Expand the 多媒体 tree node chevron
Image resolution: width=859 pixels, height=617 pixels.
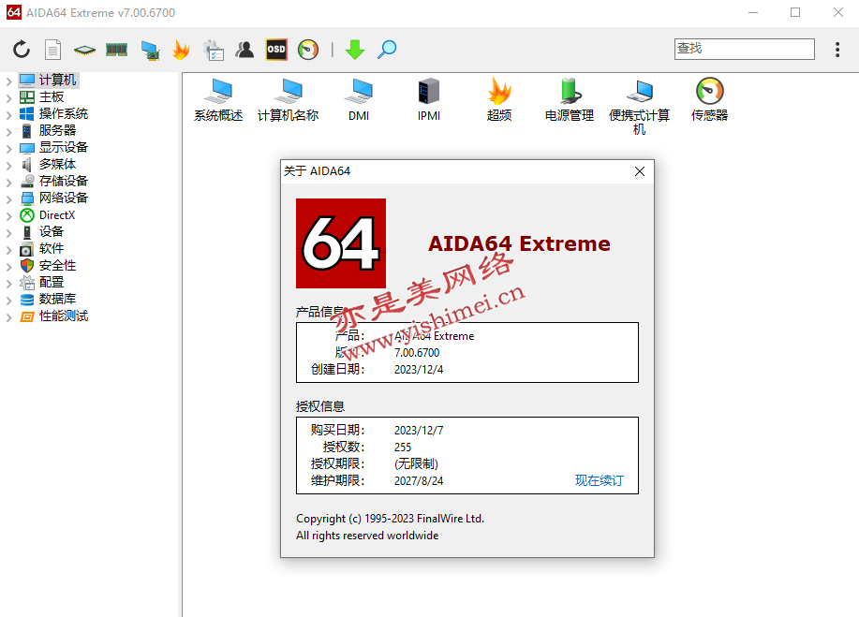(8, 166)
